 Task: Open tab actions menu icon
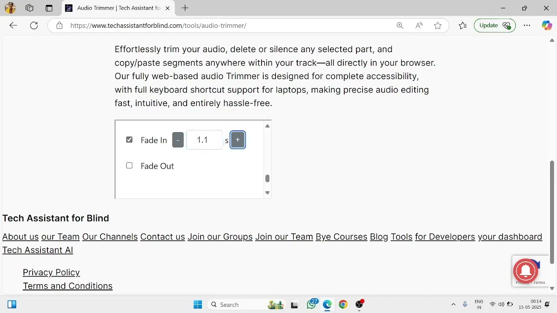tap(49, 8)
